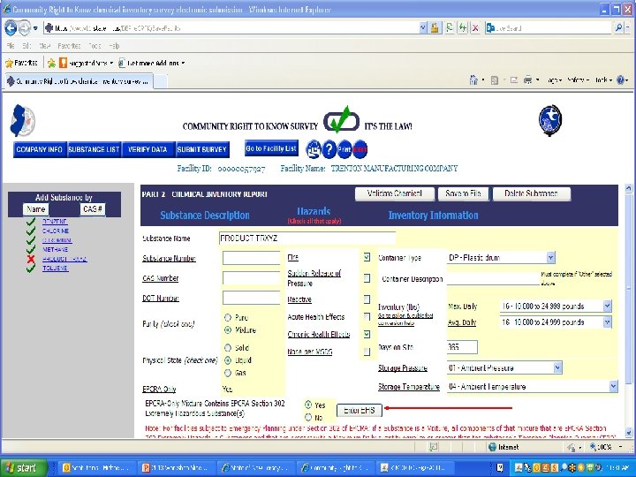Click the blue Help icon in command bar
The image size is (636, 477).
click(620, 79)
